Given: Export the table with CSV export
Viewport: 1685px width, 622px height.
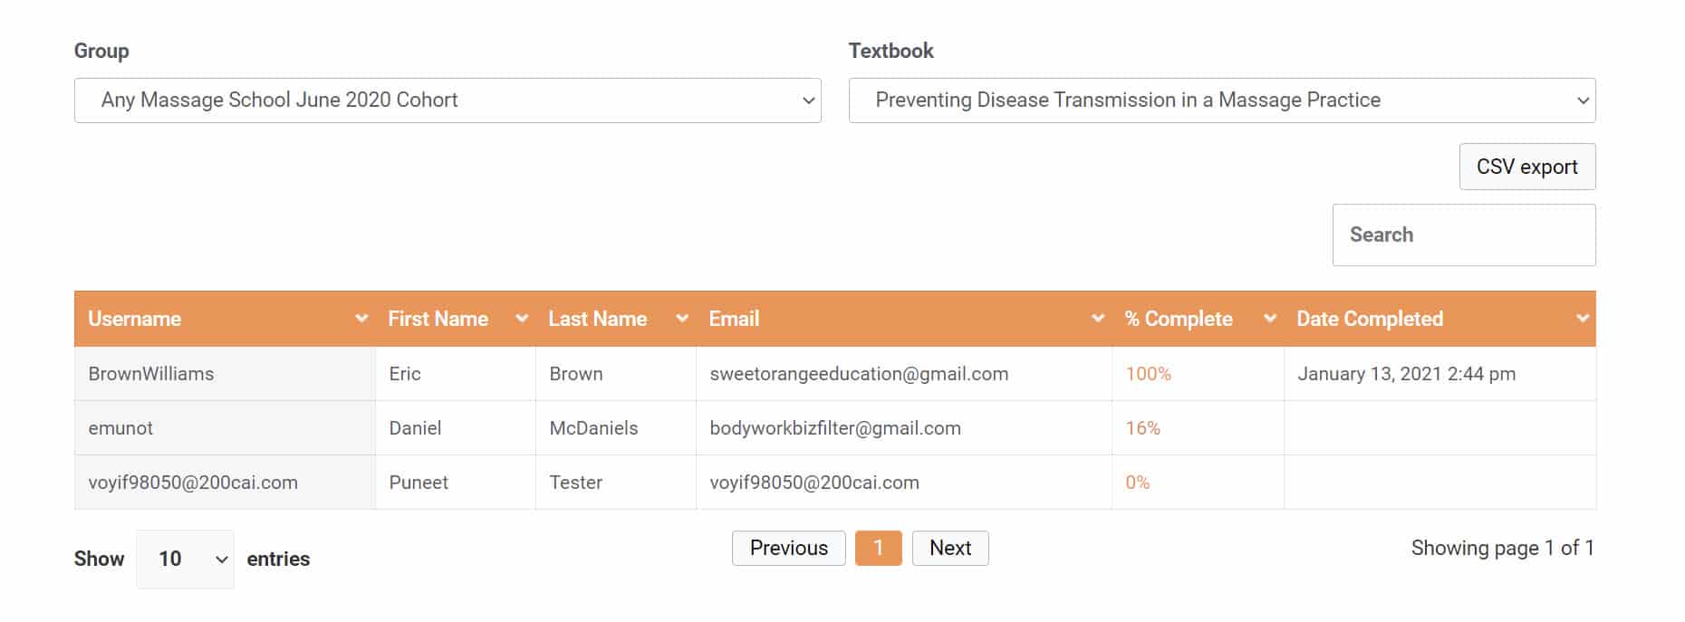Looking at the screenshot, I should 1526,167.
